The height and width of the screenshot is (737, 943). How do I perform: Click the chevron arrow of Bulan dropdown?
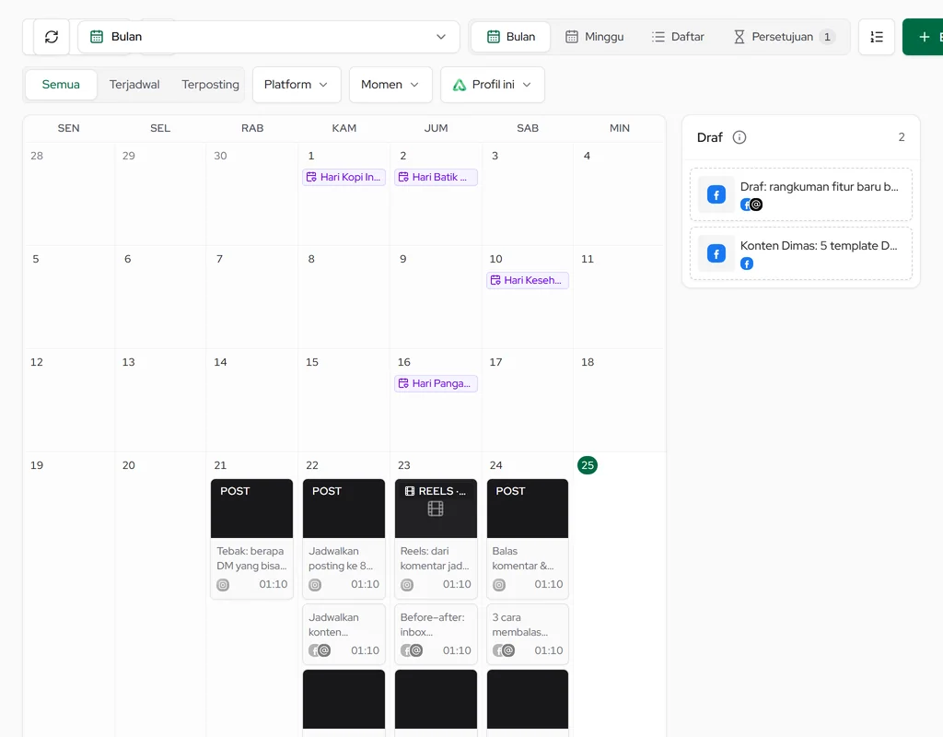tap(441, 37)
